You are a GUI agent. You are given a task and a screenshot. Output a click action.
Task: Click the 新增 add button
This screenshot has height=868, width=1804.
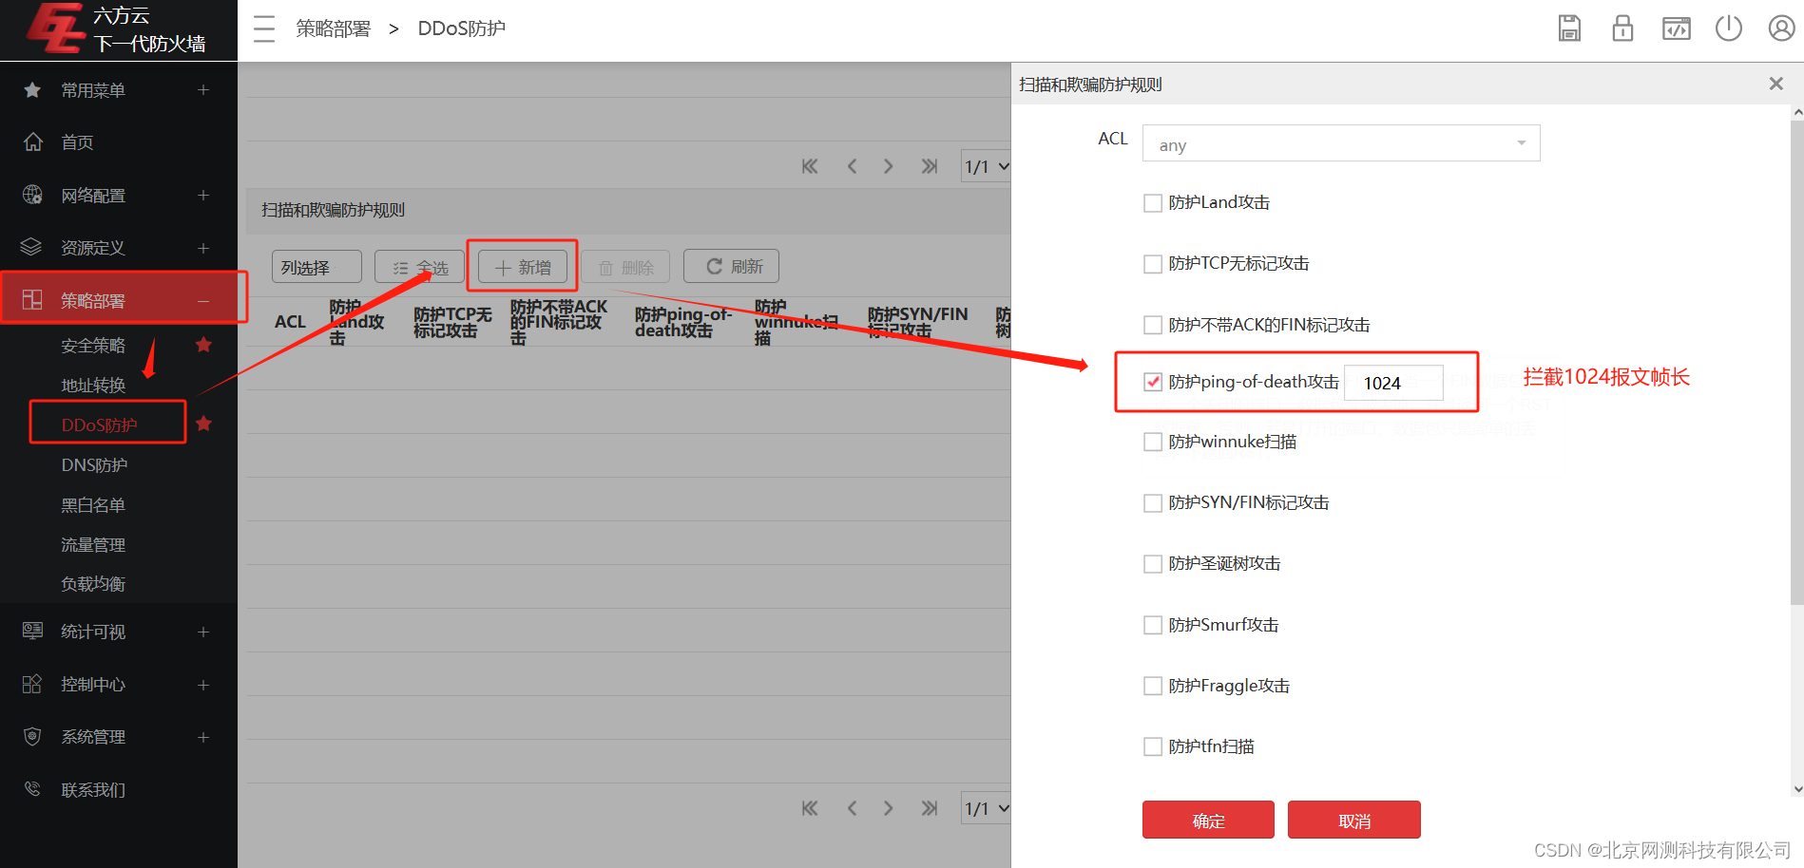click(x=523, y=267)
